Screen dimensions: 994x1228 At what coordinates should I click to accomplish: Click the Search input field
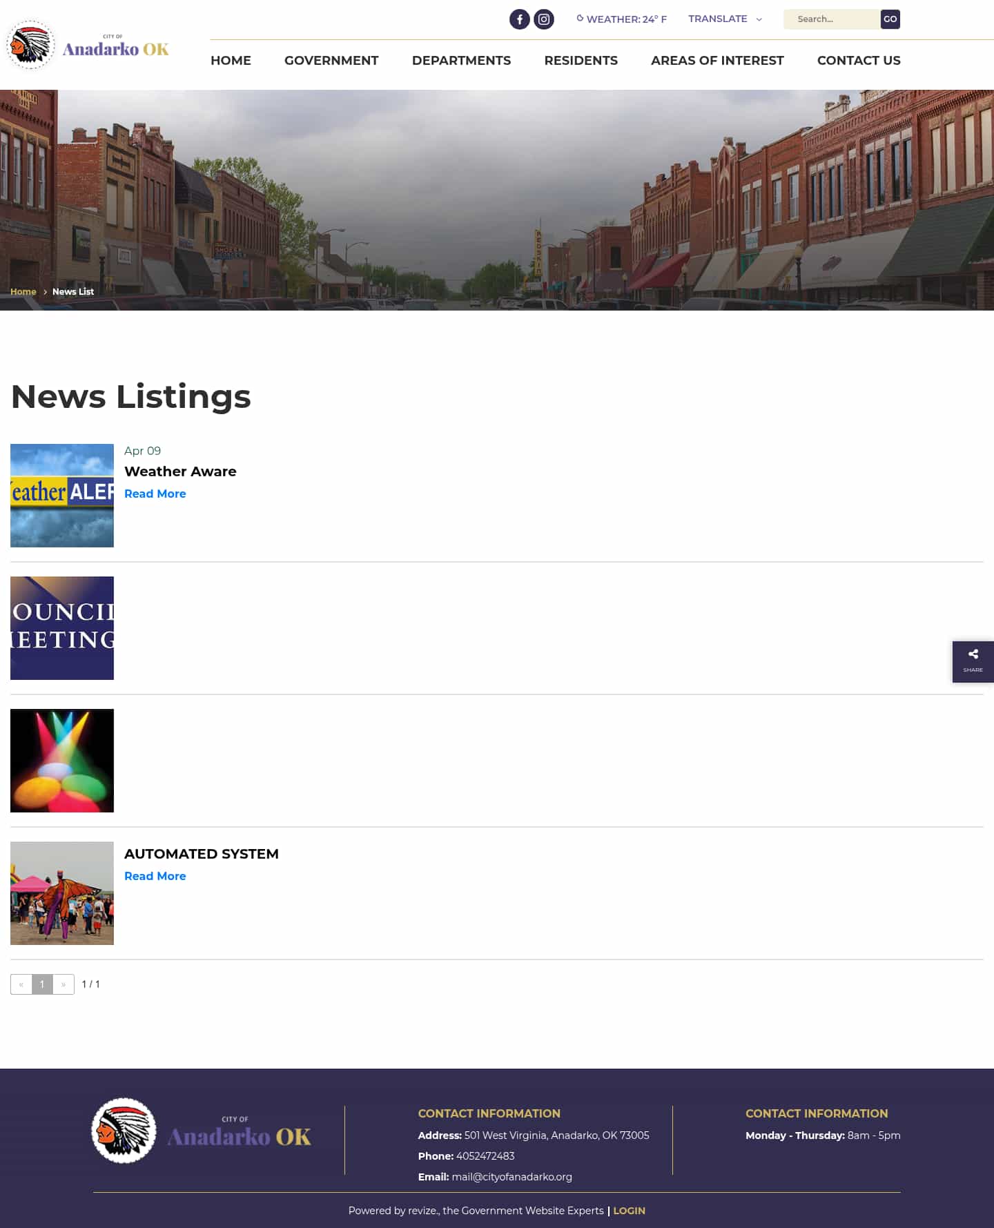pos(832,19)
